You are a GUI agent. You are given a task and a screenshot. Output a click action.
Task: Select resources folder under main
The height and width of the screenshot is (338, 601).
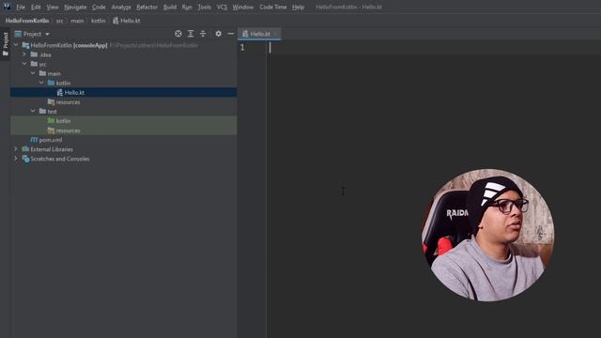tap(68, 102)
